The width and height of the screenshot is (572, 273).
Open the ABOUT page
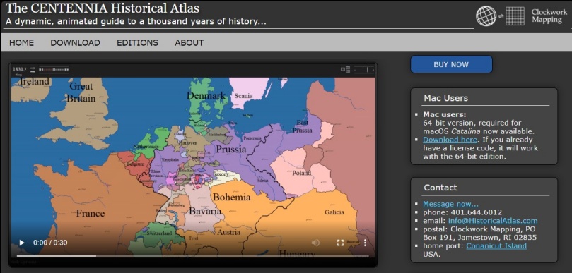point(189,42)
